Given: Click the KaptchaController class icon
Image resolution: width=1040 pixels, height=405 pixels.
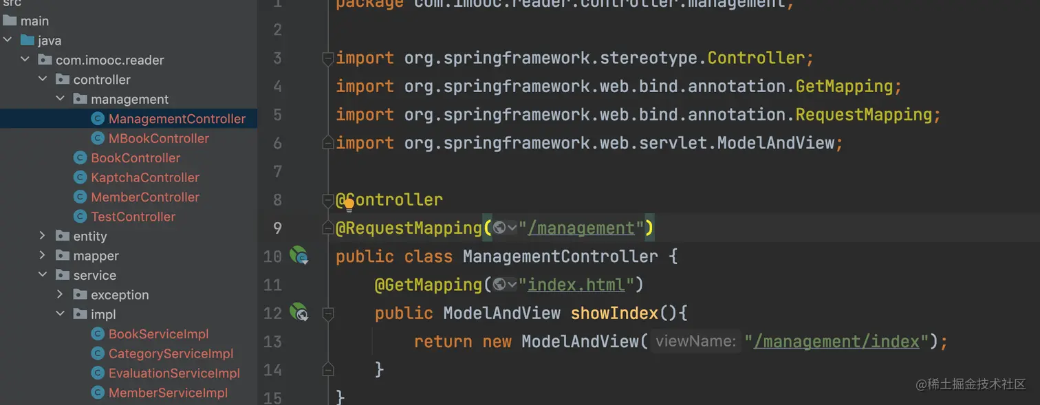Looking at the screenshot, I should (x=80, y=177).
